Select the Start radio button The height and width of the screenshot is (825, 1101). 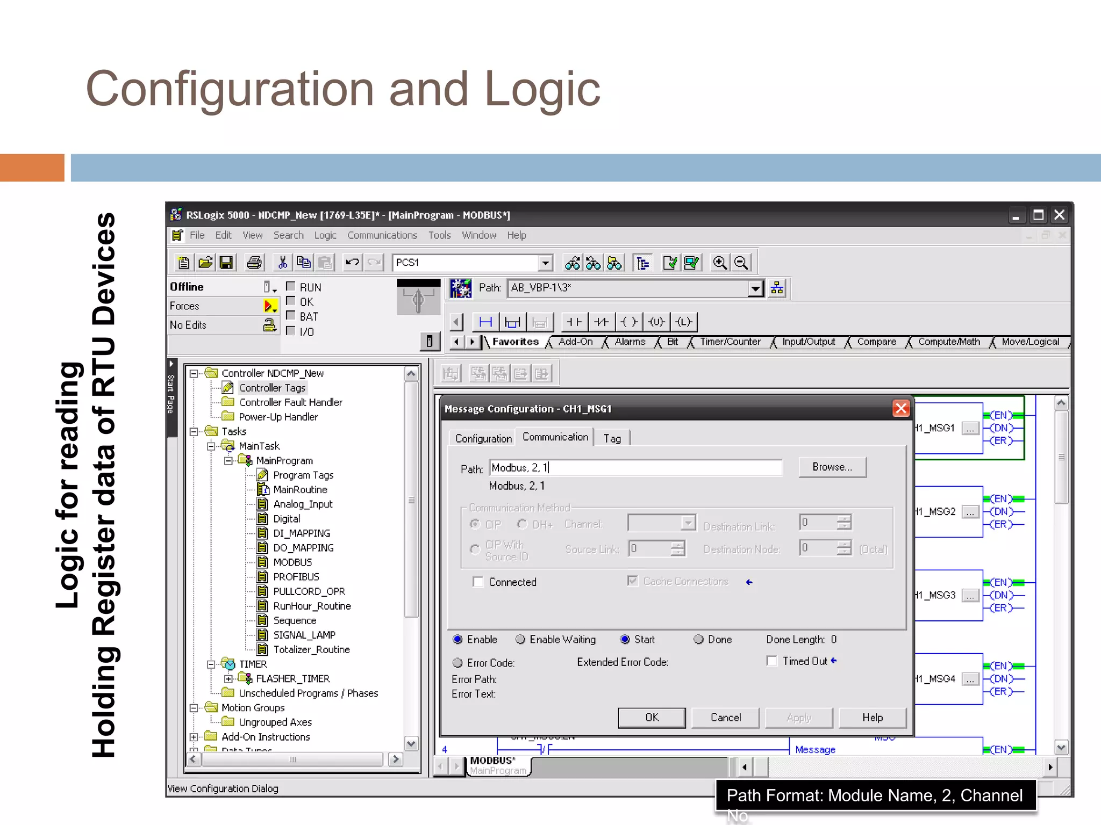[x=625, y=639]
